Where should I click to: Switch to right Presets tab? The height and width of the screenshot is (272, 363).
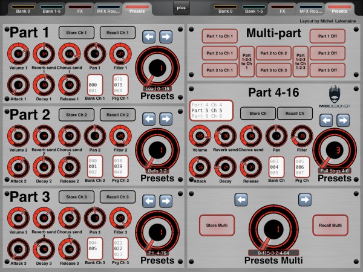[x=339, y=9]
